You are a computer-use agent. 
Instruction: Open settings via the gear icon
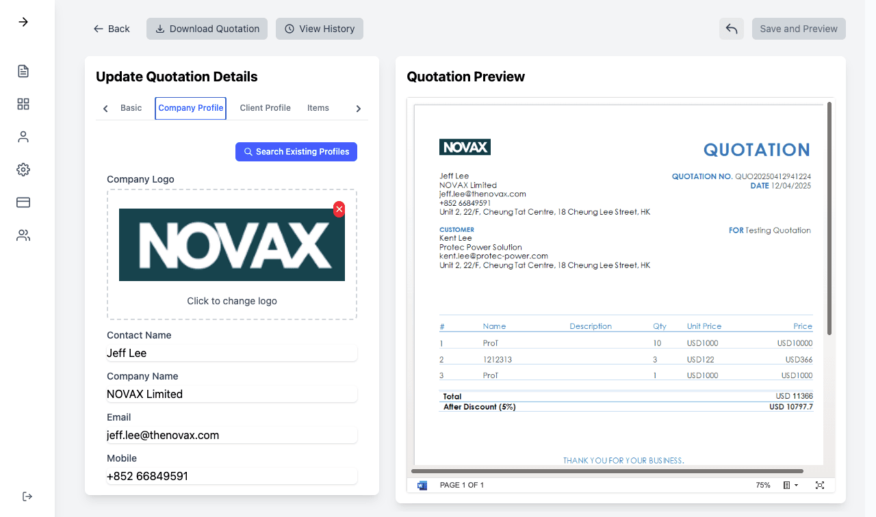tap(23, 169)
